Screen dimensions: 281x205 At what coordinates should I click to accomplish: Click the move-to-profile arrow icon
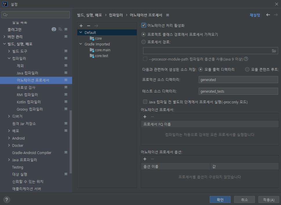pyautogui.click(x=96, y=26)
